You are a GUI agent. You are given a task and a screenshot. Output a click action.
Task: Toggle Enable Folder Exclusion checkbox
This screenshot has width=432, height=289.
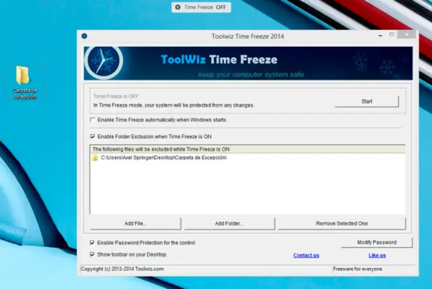92,137
